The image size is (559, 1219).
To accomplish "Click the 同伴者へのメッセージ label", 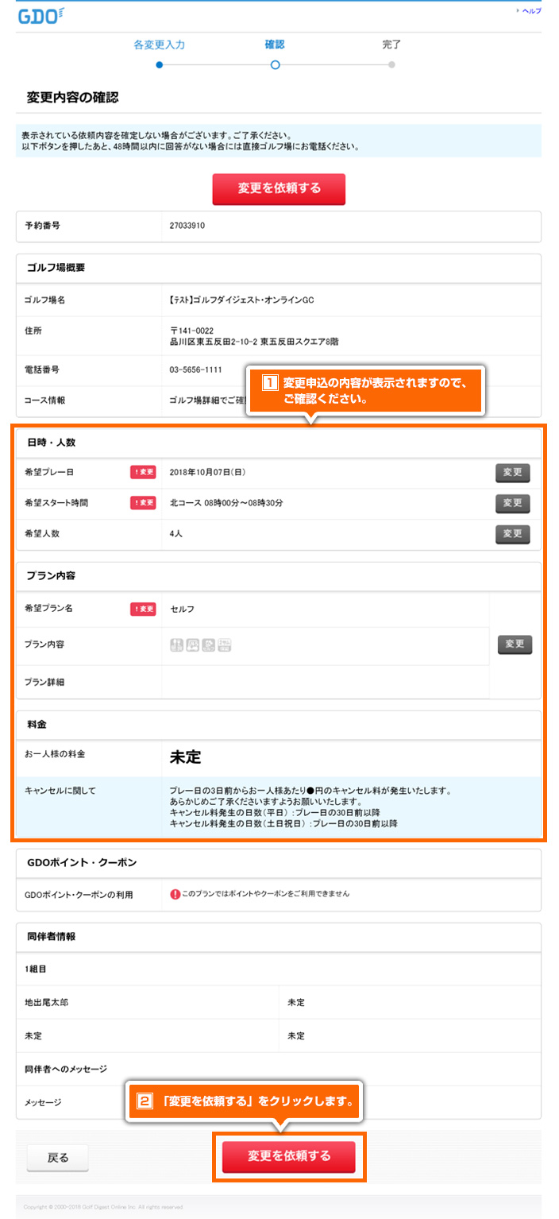I will point(66,1070).
